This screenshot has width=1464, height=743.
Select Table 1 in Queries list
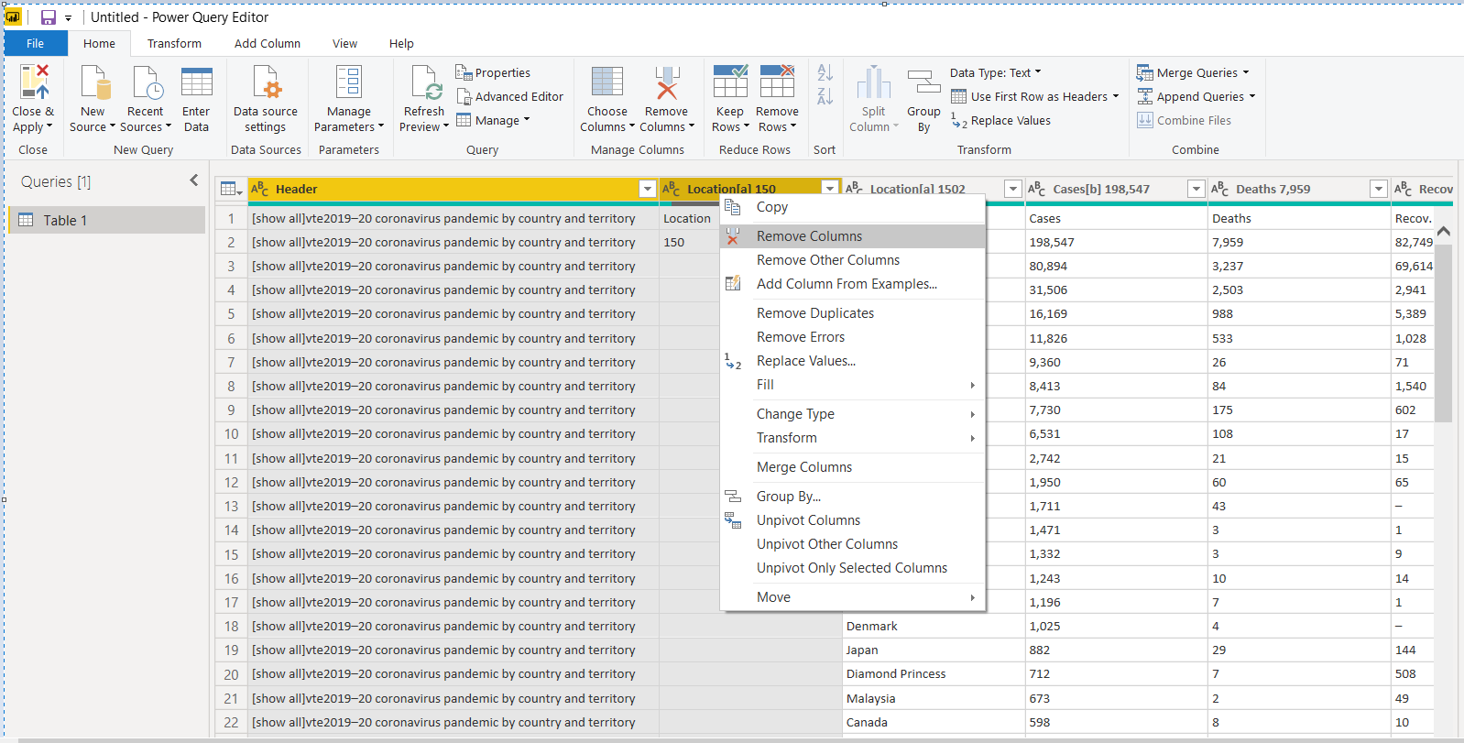point(65,220)
